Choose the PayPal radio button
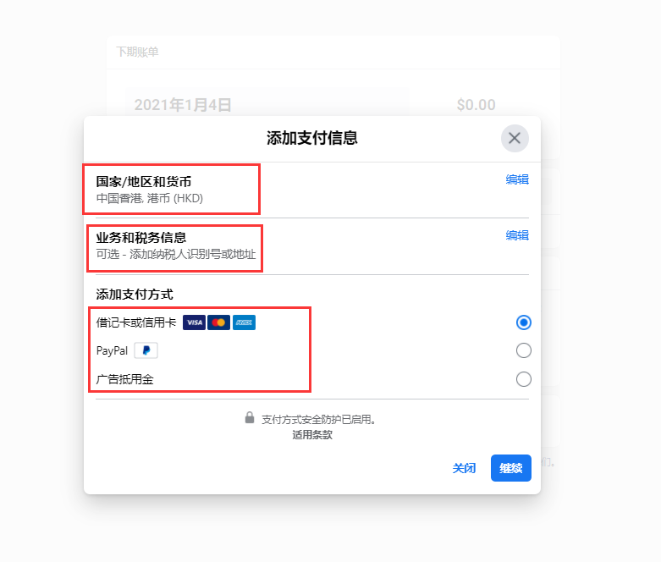The image size is (661, 562). pyautogui.click(x=524, y=350)
